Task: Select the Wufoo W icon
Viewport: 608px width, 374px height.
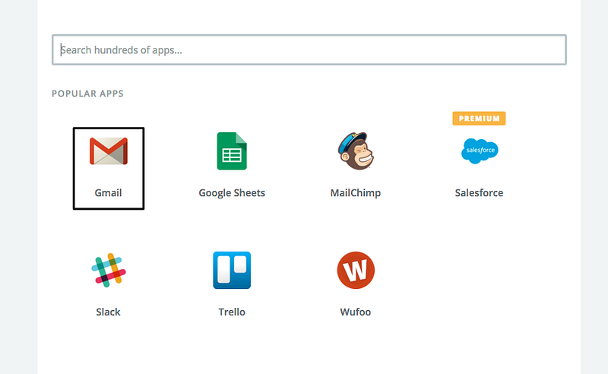Action: click(356, 270)
